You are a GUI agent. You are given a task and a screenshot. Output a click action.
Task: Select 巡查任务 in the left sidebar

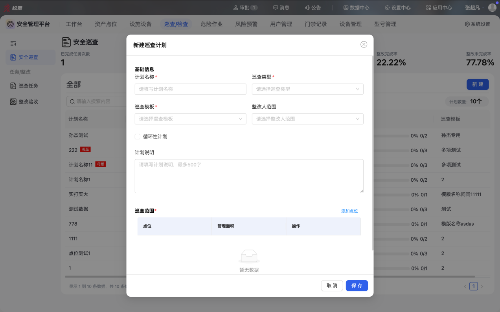tap(28, 86)
